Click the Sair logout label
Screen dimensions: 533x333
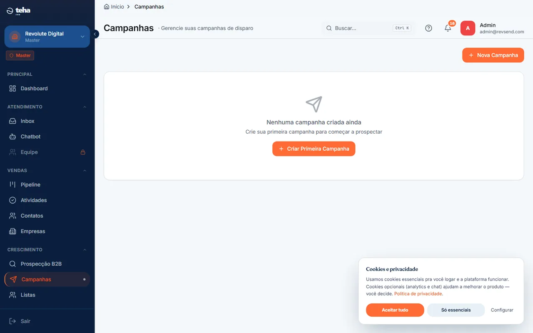point(25,321)
